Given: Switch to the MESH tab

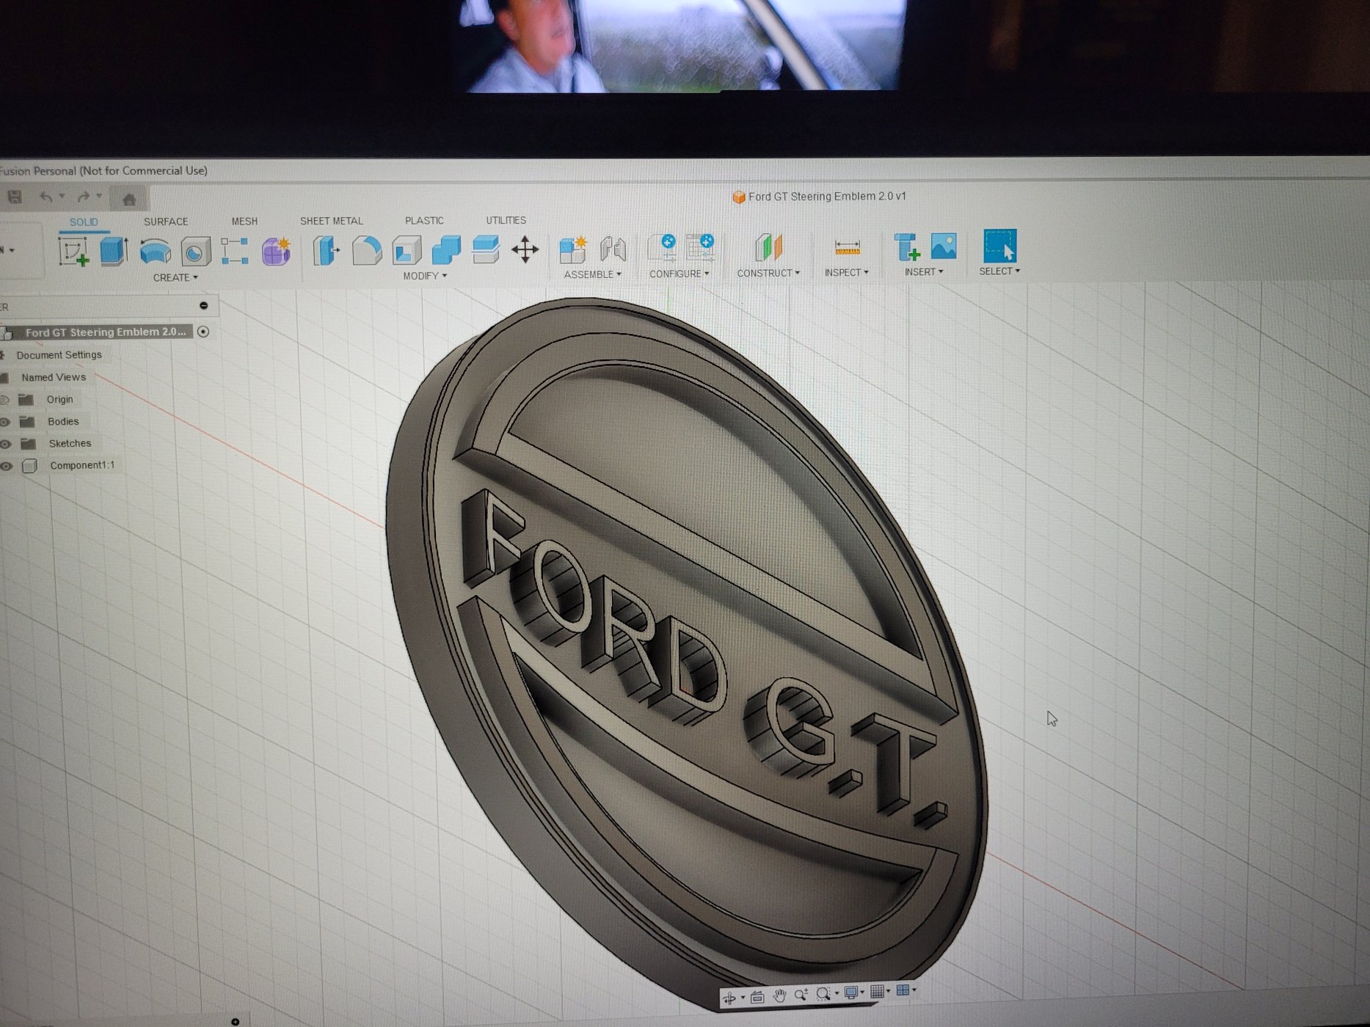Looking at the screenshot, I should (244, 221).
